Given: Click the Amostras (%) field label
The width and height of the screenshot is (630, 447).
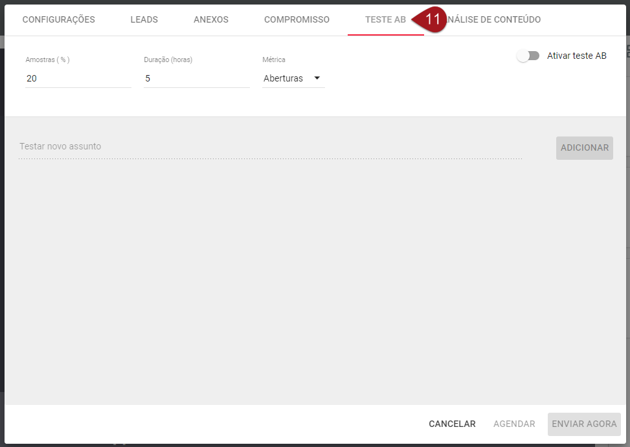Looking at the screenshot, I should pyautogui.click(x=47, y=60).
